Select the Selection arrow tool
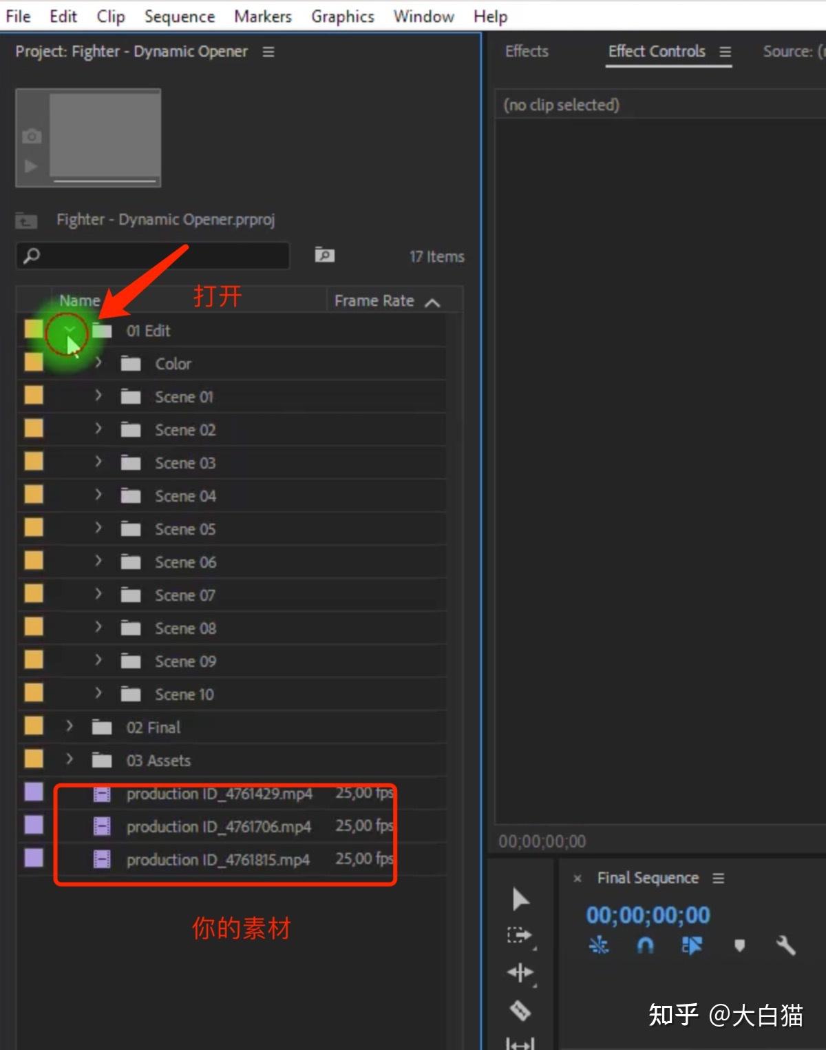This screenshot has height=1050, width=826. point(521,898)
